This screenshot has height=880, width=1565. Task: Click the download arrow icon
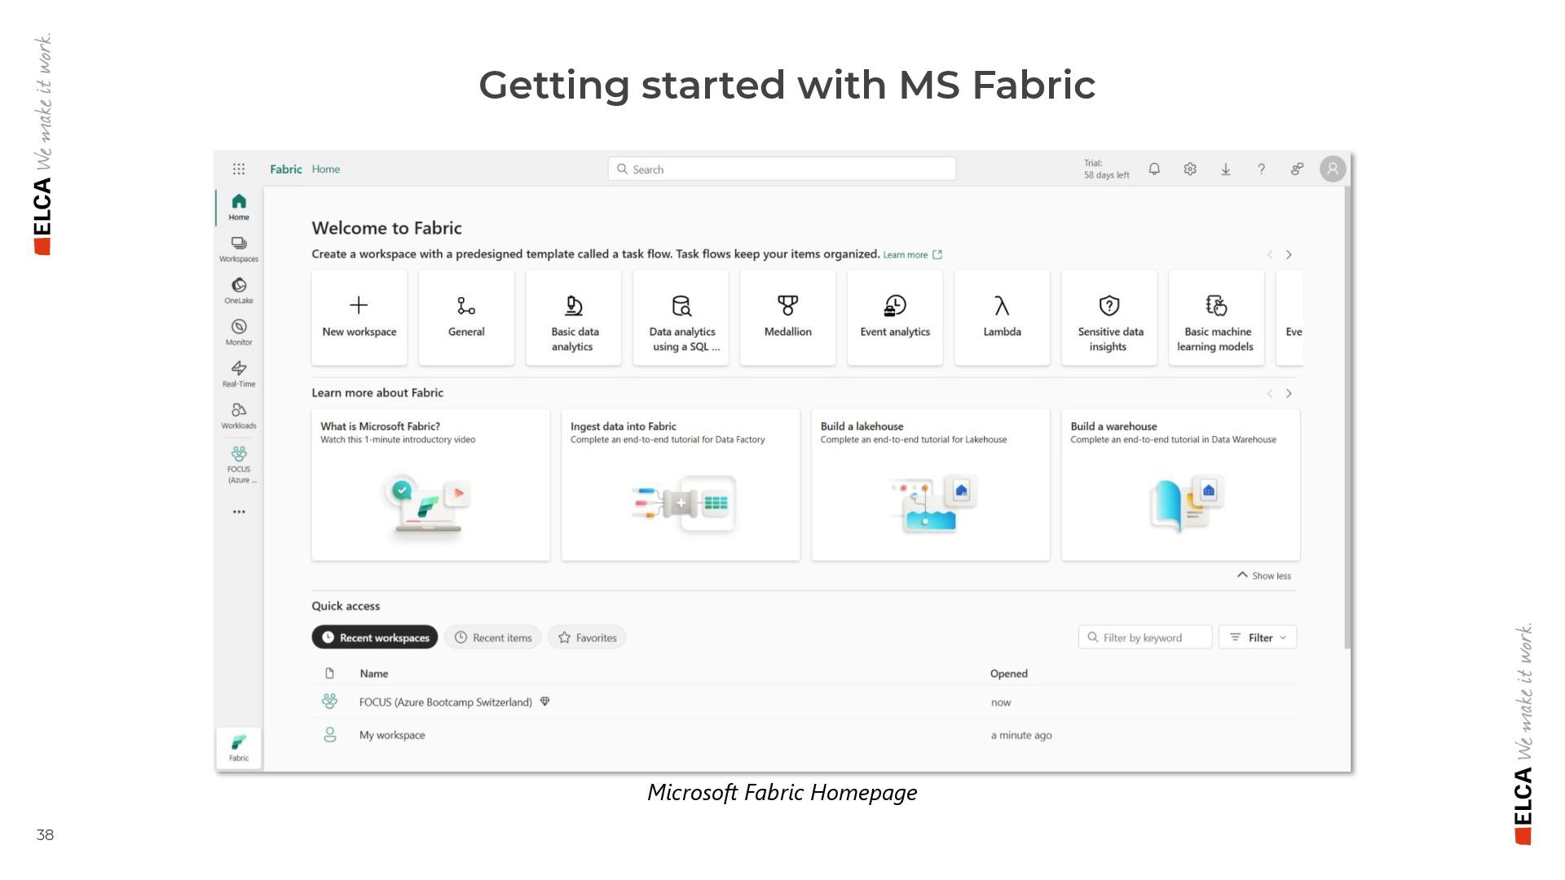click(1225, 169)
